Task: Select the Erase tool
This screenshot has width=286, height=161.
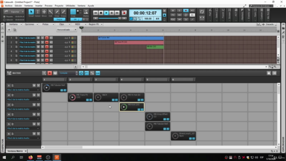Action: tap(63, 12)
